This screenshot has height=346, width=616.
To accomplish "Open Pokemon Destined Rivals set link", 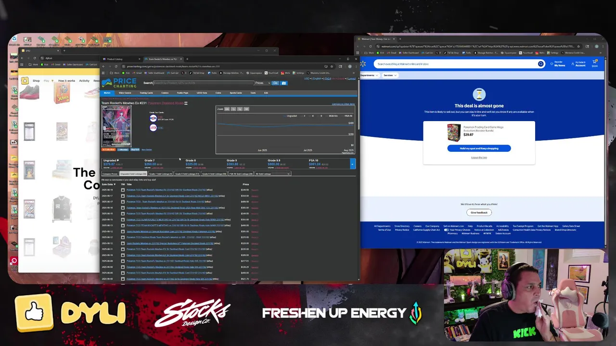I will tap(166, 103).
